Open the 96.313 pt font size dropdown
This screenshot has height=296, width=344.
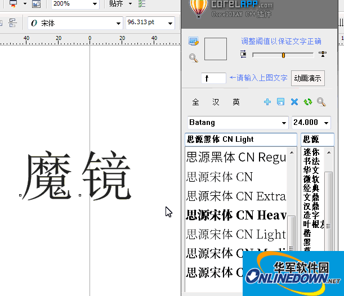point(170,24)
